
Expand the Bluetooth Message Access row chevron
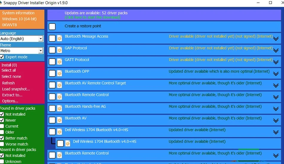(x=276, y=39)
